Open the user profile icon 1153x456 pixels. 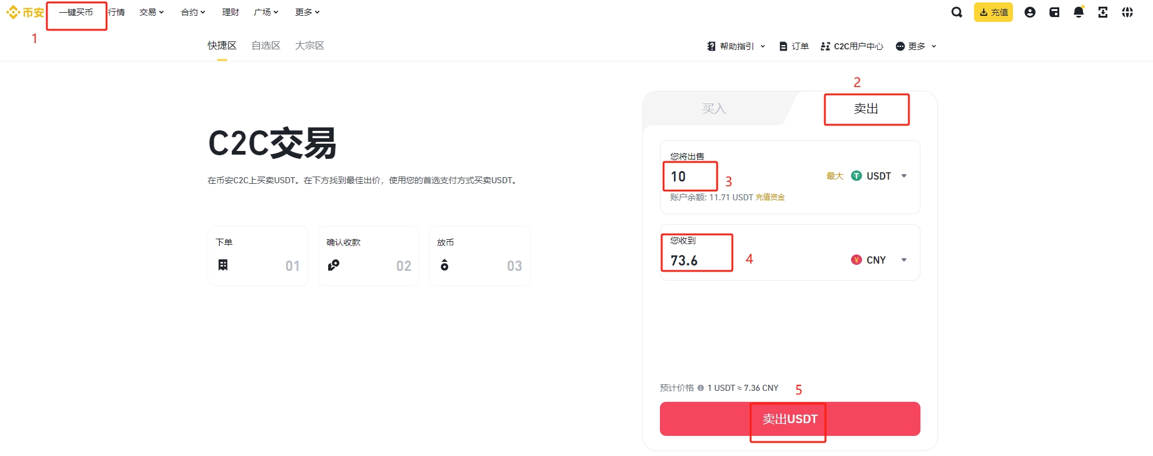[1030, 12]
